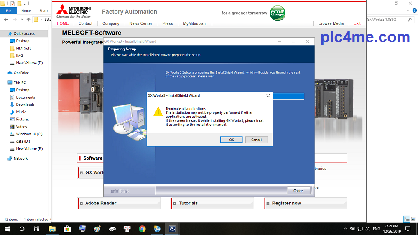
Task: Open Task View in the taskbar
Action: pyautogui.click(x=37, y=229)
